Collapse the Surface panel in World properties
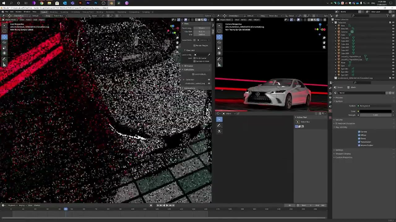396x222 pixels. [339, 101]
